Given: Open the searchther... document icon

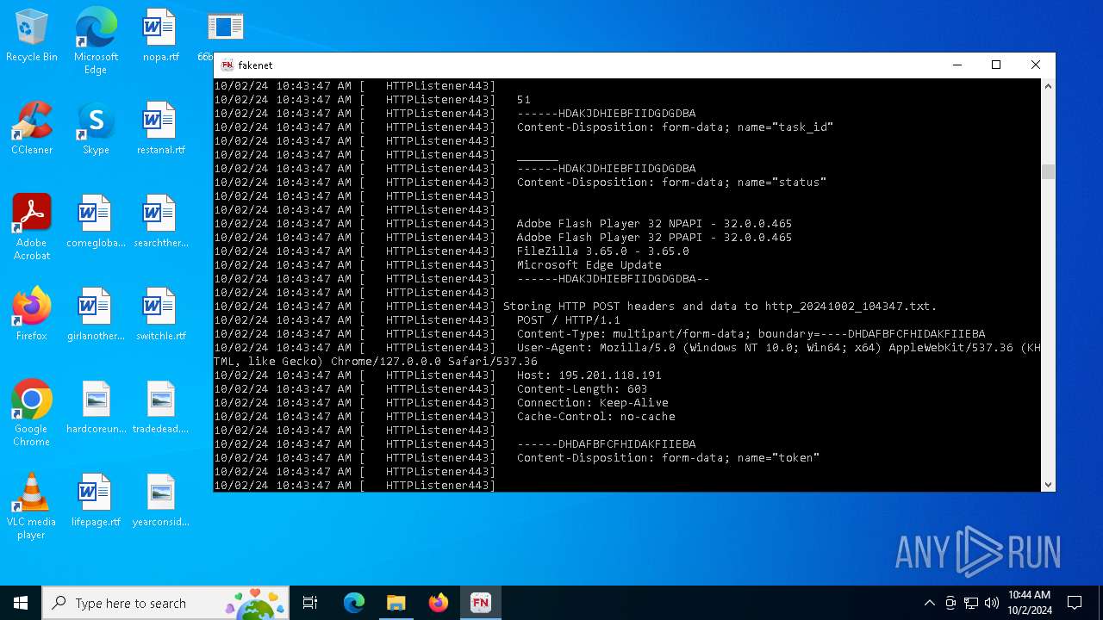Looking at the screenshot, I should click(160, 222).
